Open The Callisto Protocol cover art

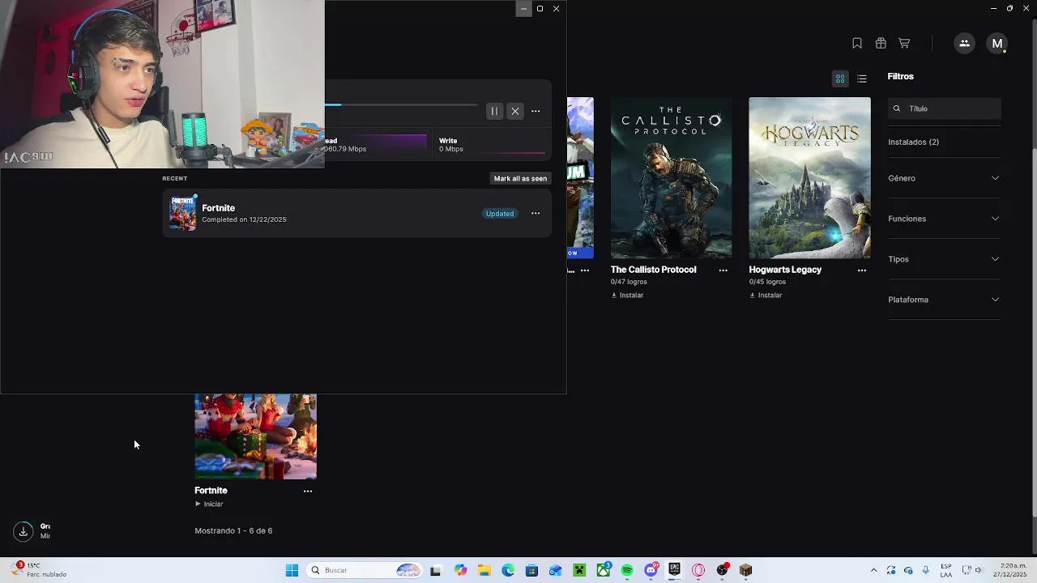(x=671, y=178)
